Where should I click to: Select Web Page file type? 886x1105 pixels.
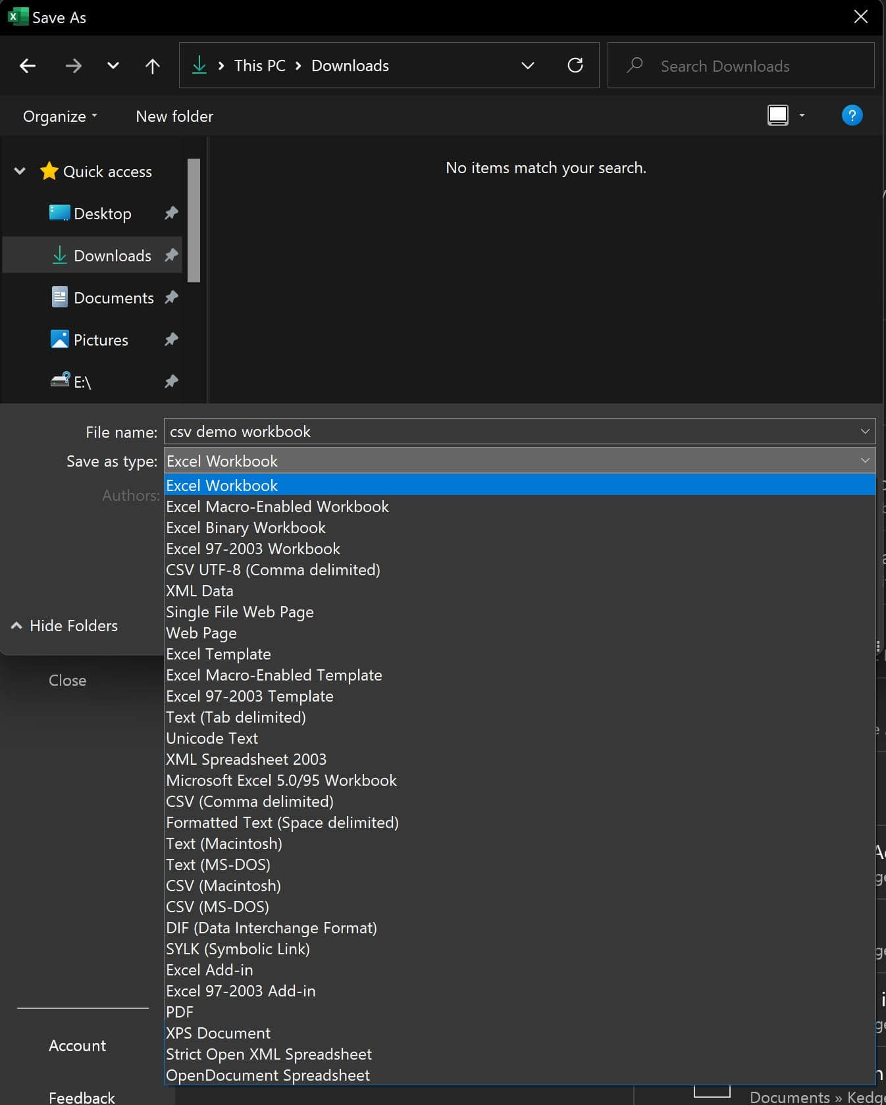tap(519, 633)
